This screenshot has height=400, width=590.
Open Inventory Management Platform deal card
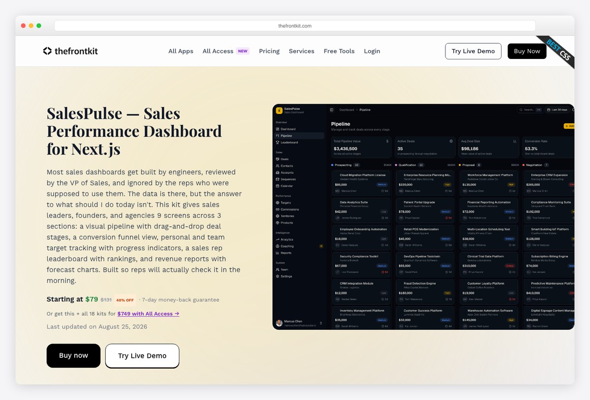361,318
